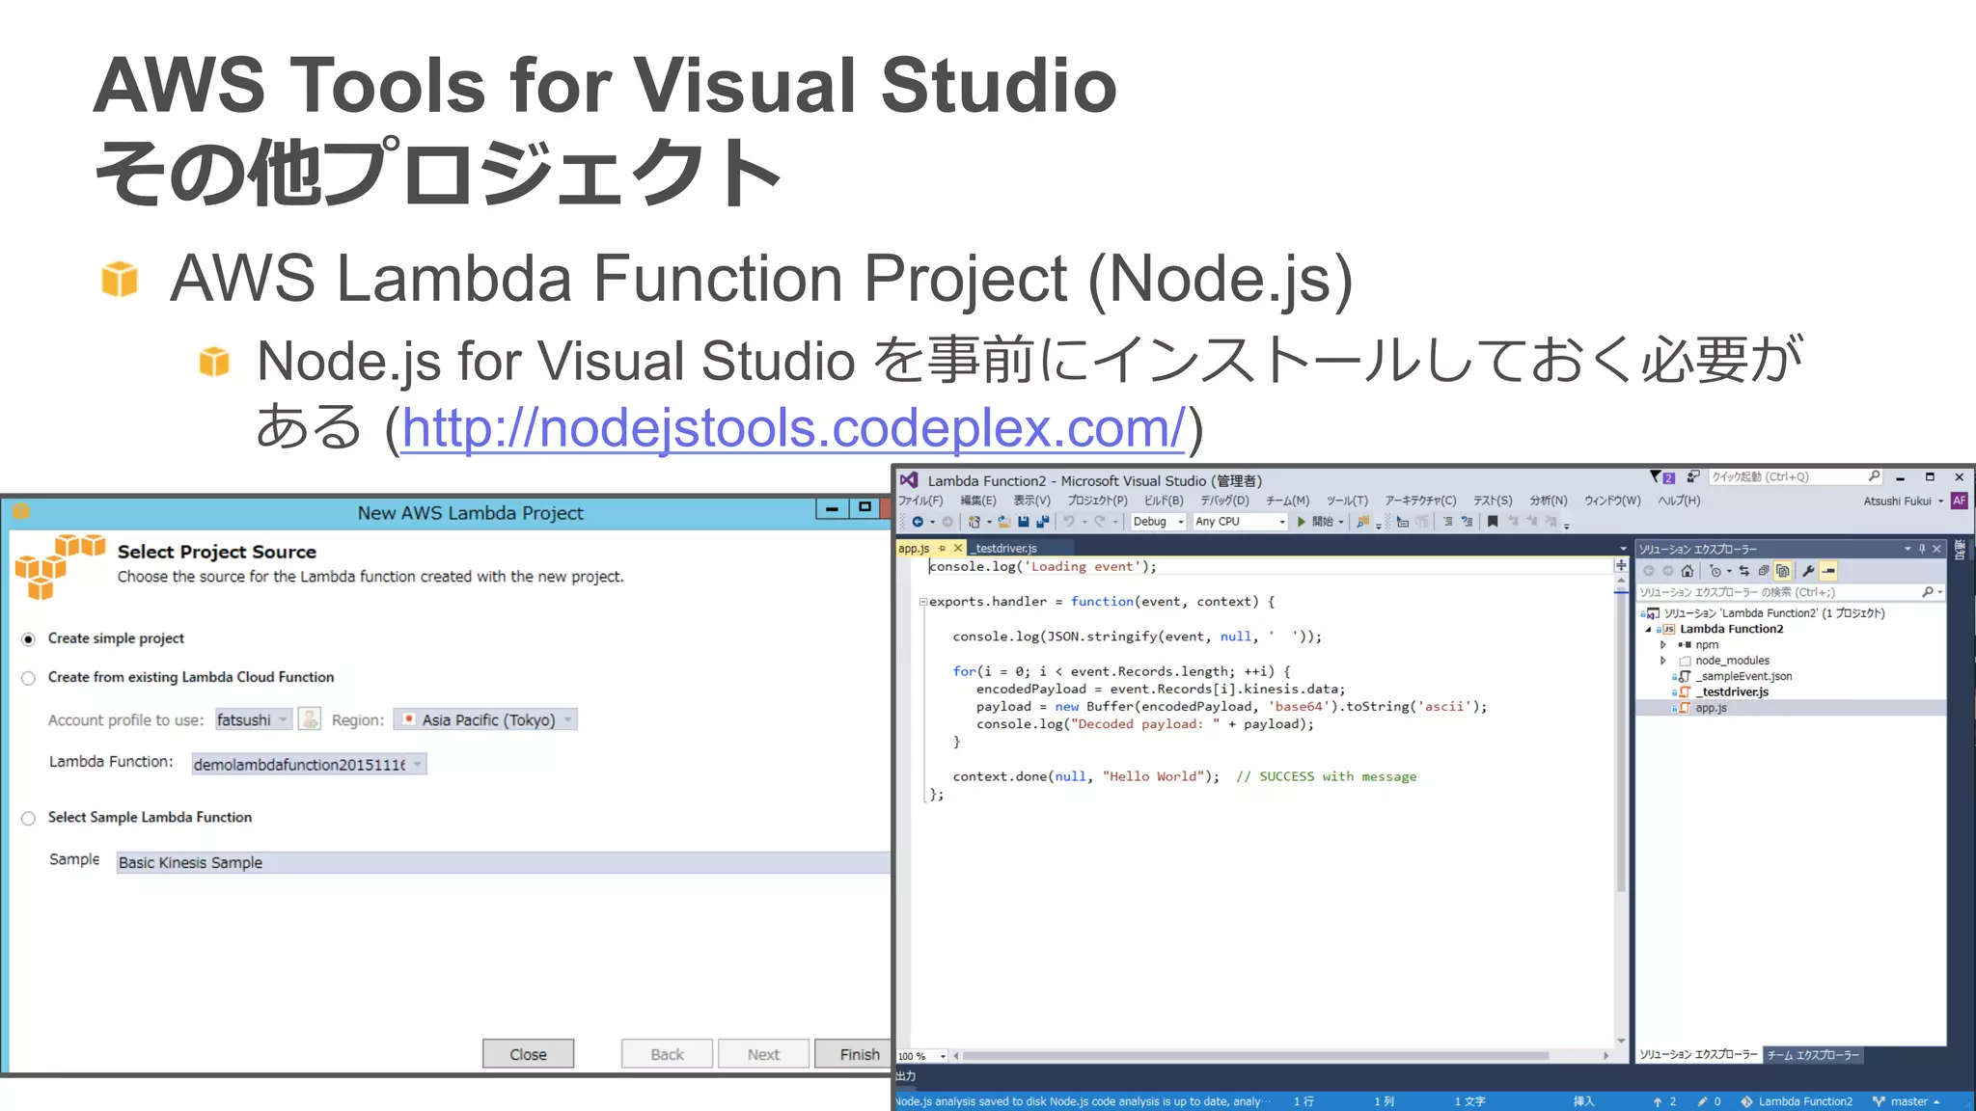Viewport: 1976px width, 1111px height.
Task: Click the Navigate Backward toolbar icon
Action: point(918,522)
